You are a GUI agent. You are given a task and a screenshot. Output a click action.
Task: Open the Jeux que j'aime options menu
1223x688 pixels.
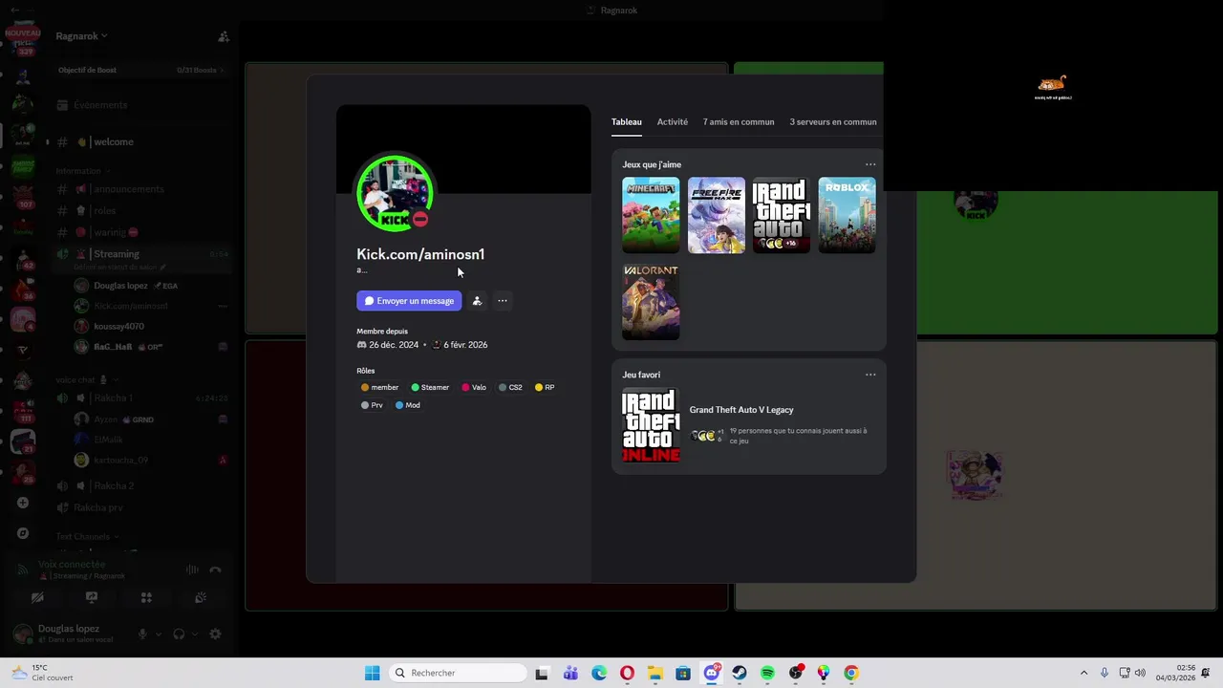[x=870, y=164]
